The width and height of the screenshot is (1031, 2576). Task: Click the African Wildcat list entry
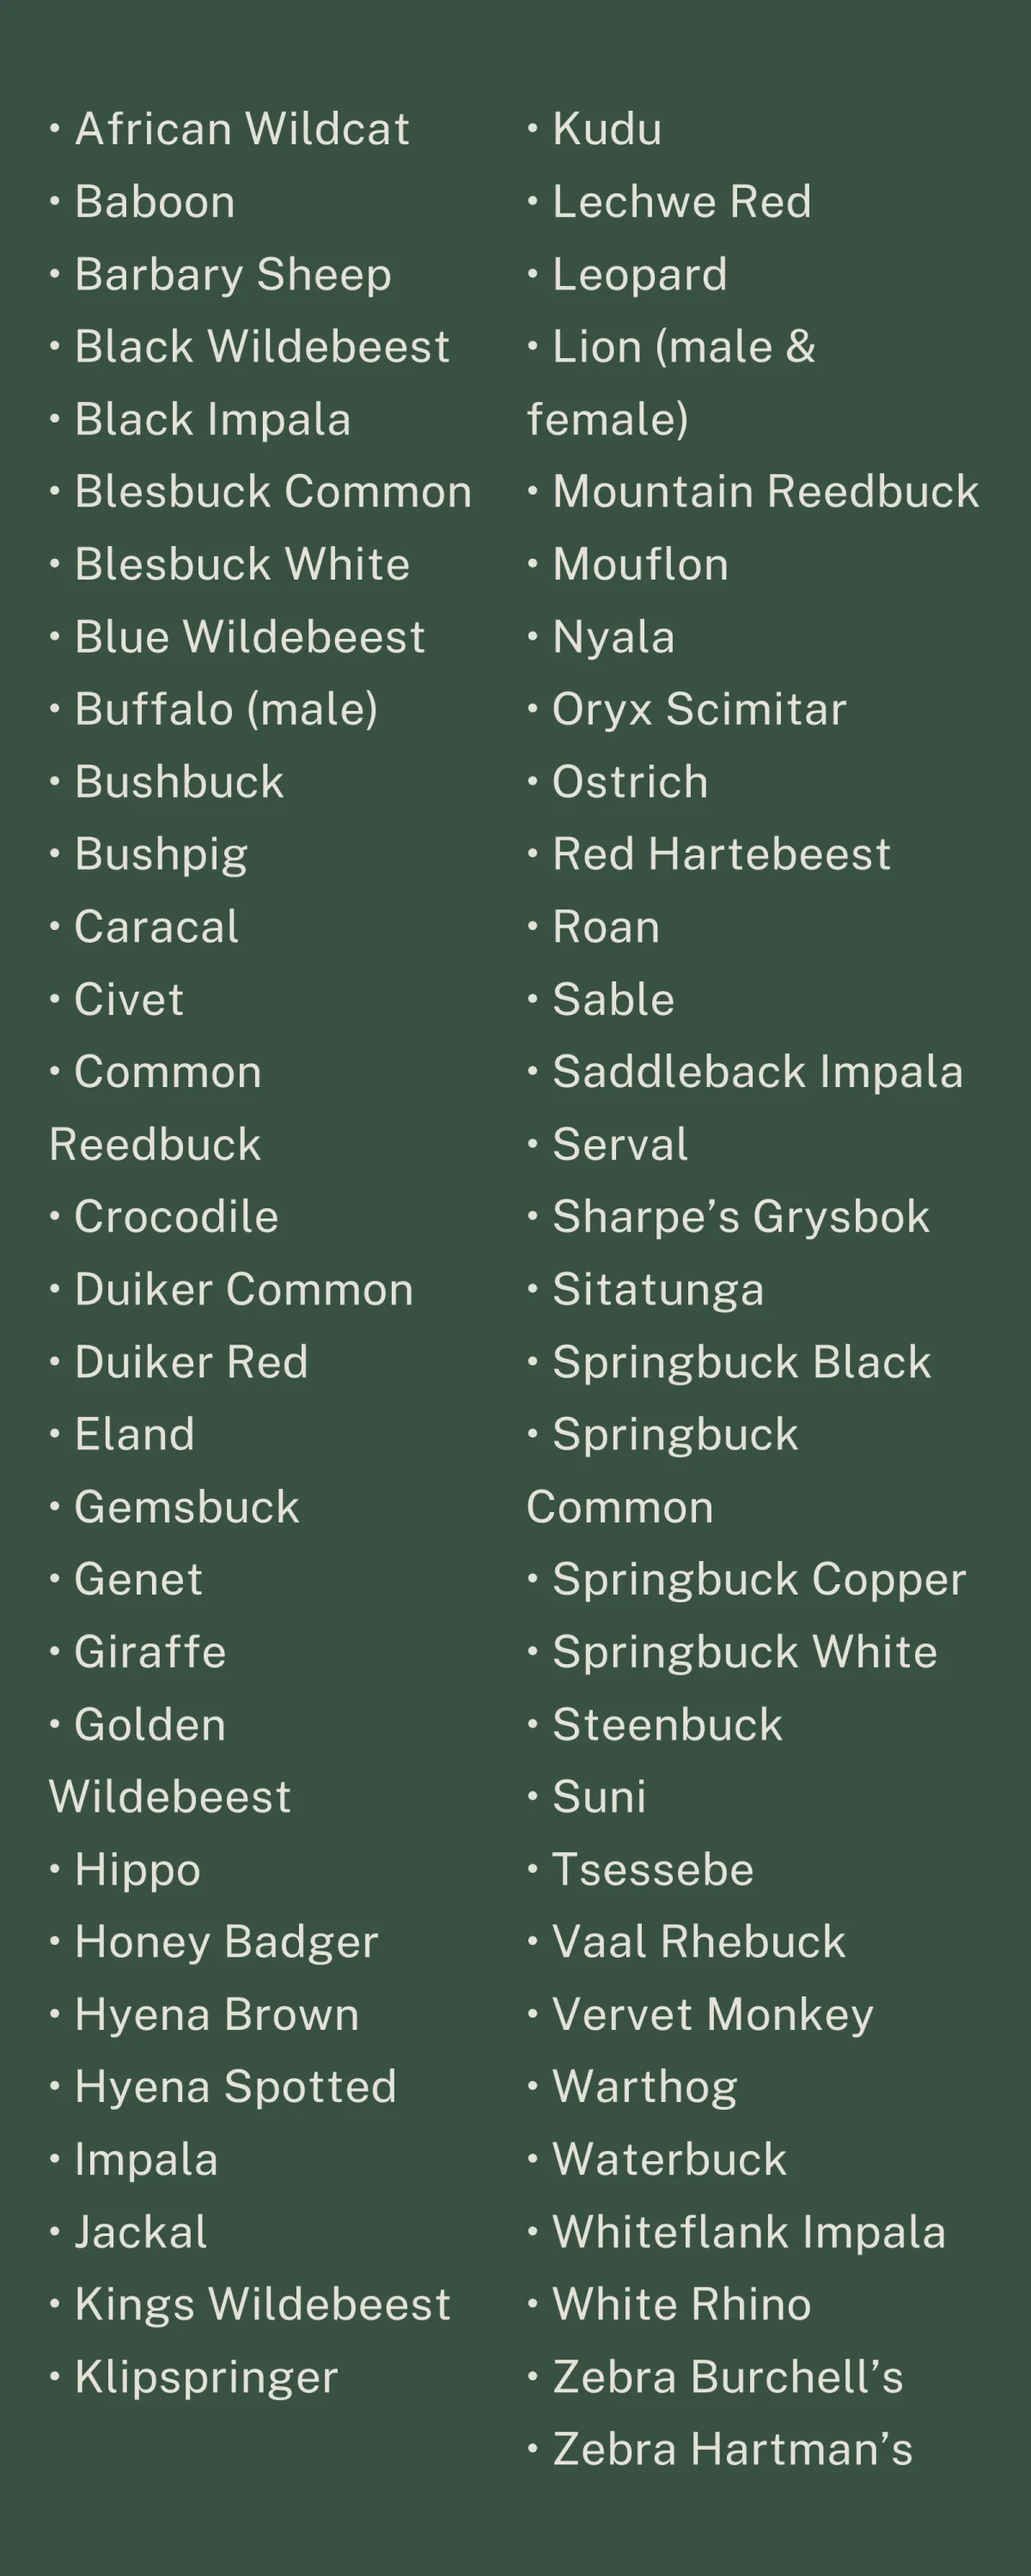[x=242, y=129]
